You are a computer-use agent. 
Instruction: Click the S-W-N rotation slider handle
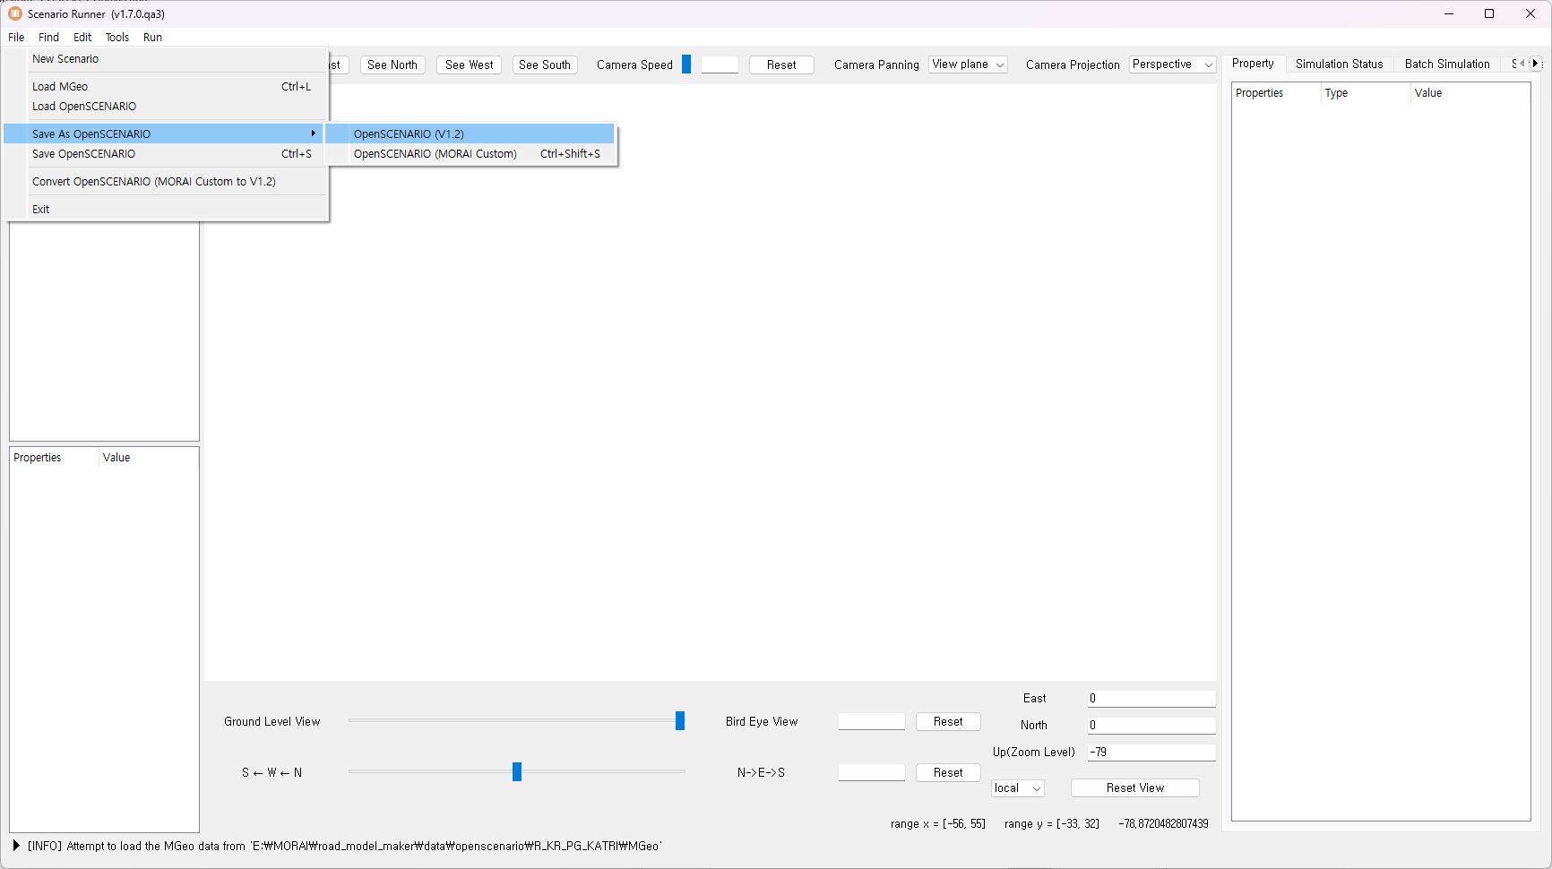coord(517,772)
